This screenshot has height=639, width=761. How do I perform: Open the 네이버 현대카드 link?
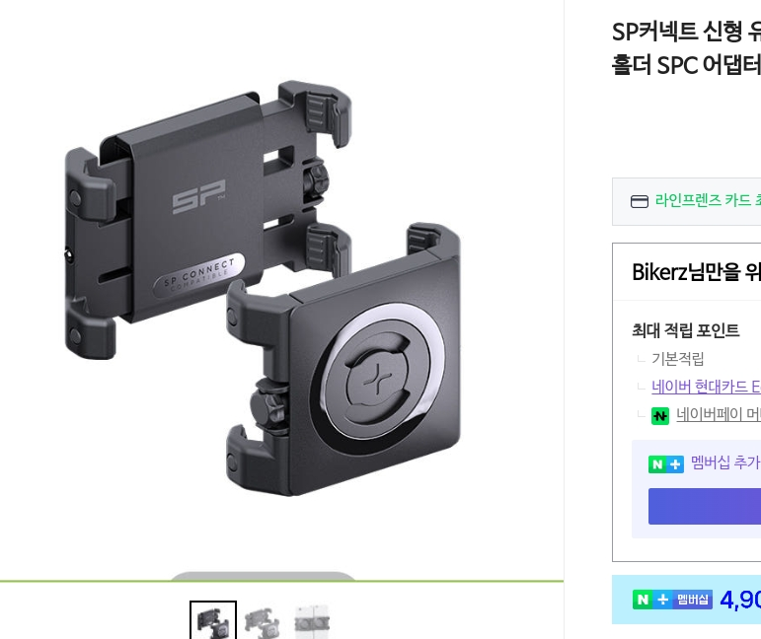706,387
